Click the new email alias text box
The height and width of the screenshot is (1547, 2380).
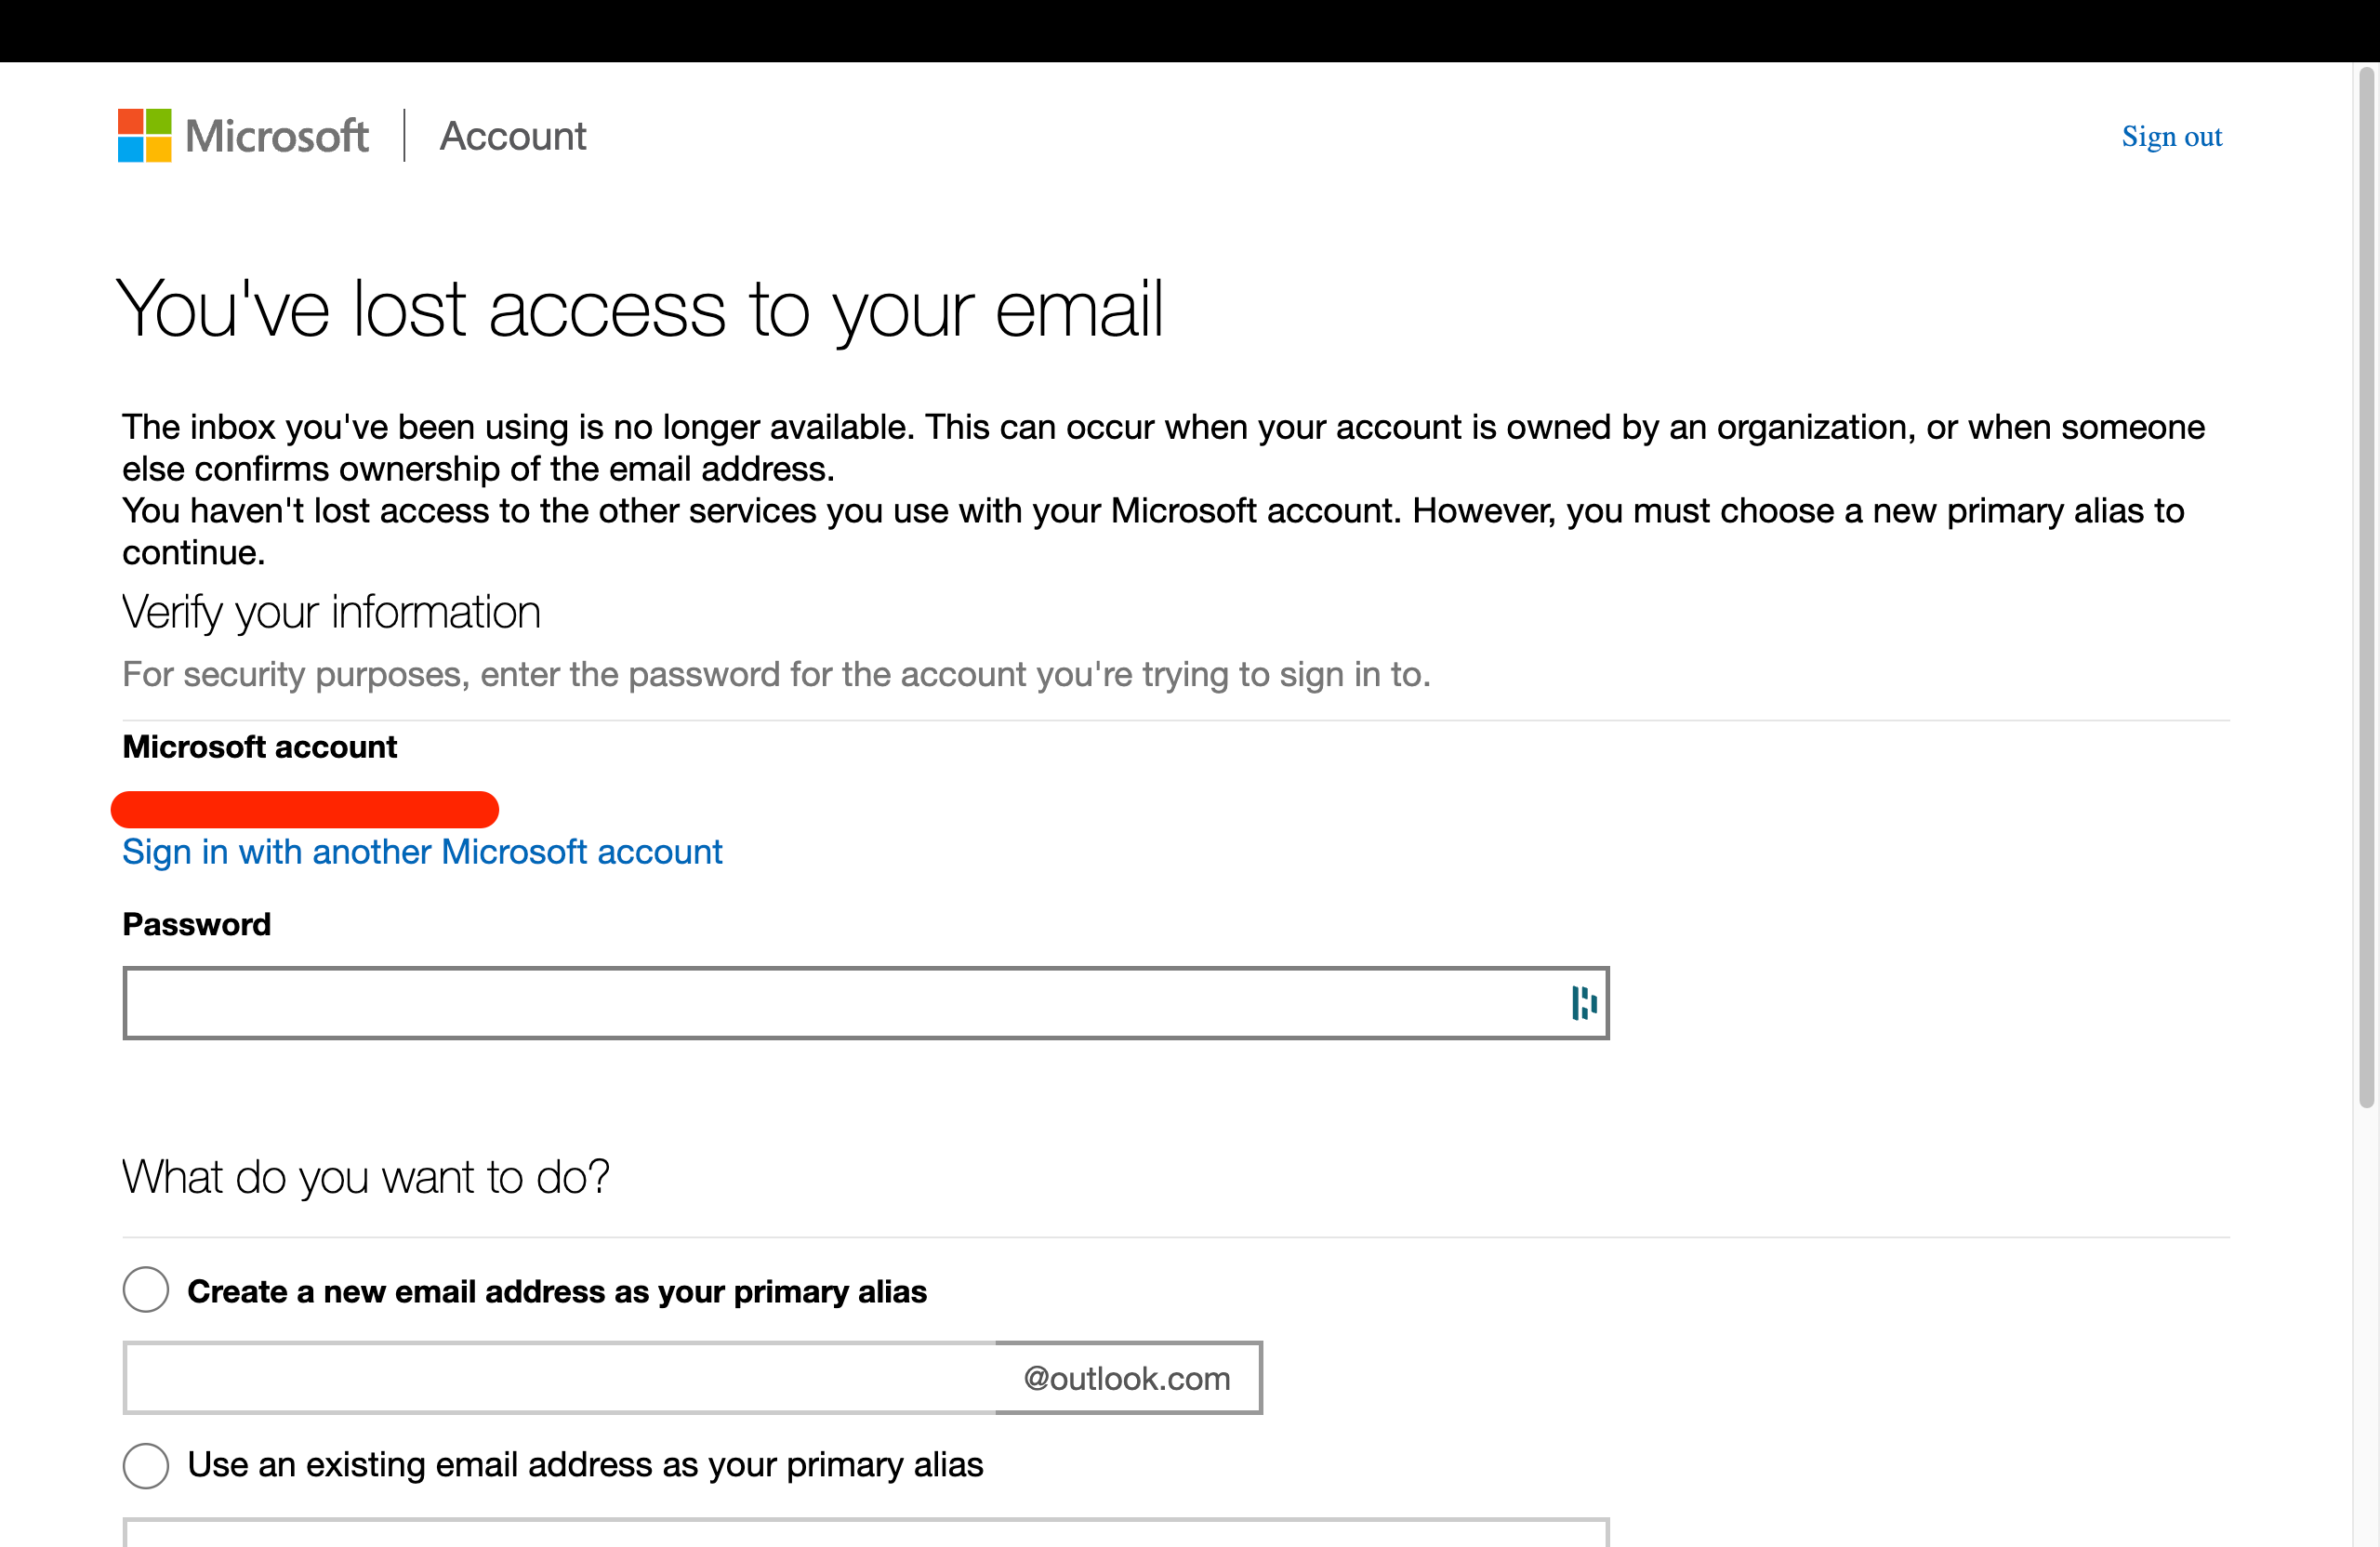point(560,1378)
